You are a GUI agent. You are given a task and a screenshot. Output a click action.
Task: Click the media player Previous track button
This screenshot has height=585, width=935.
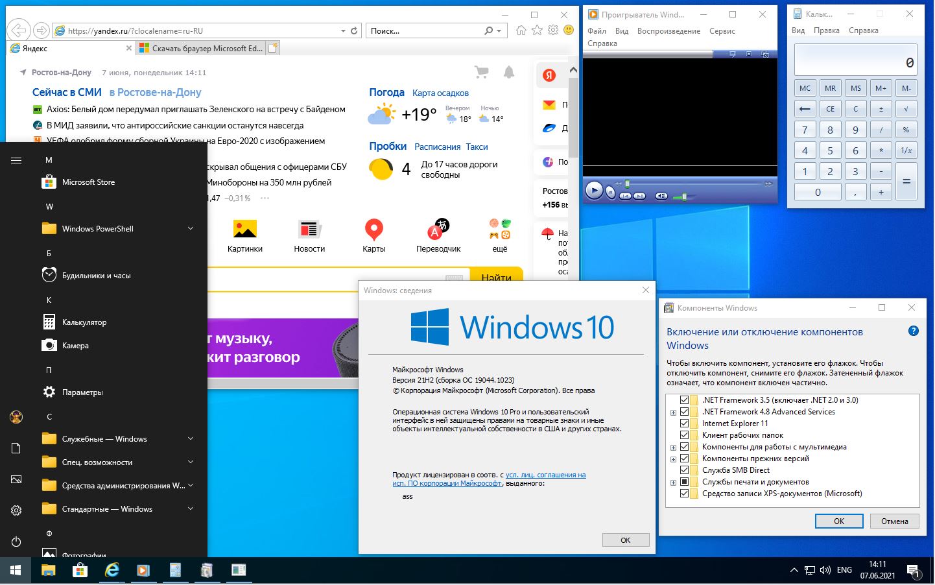tap(625, 196)
